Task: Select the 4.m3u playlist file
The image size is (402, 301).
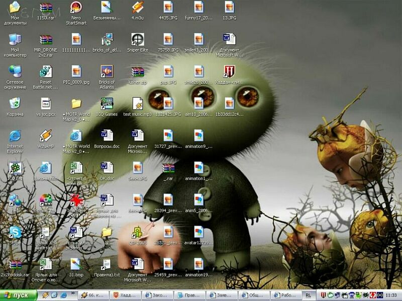Action: tap(137, 8)
